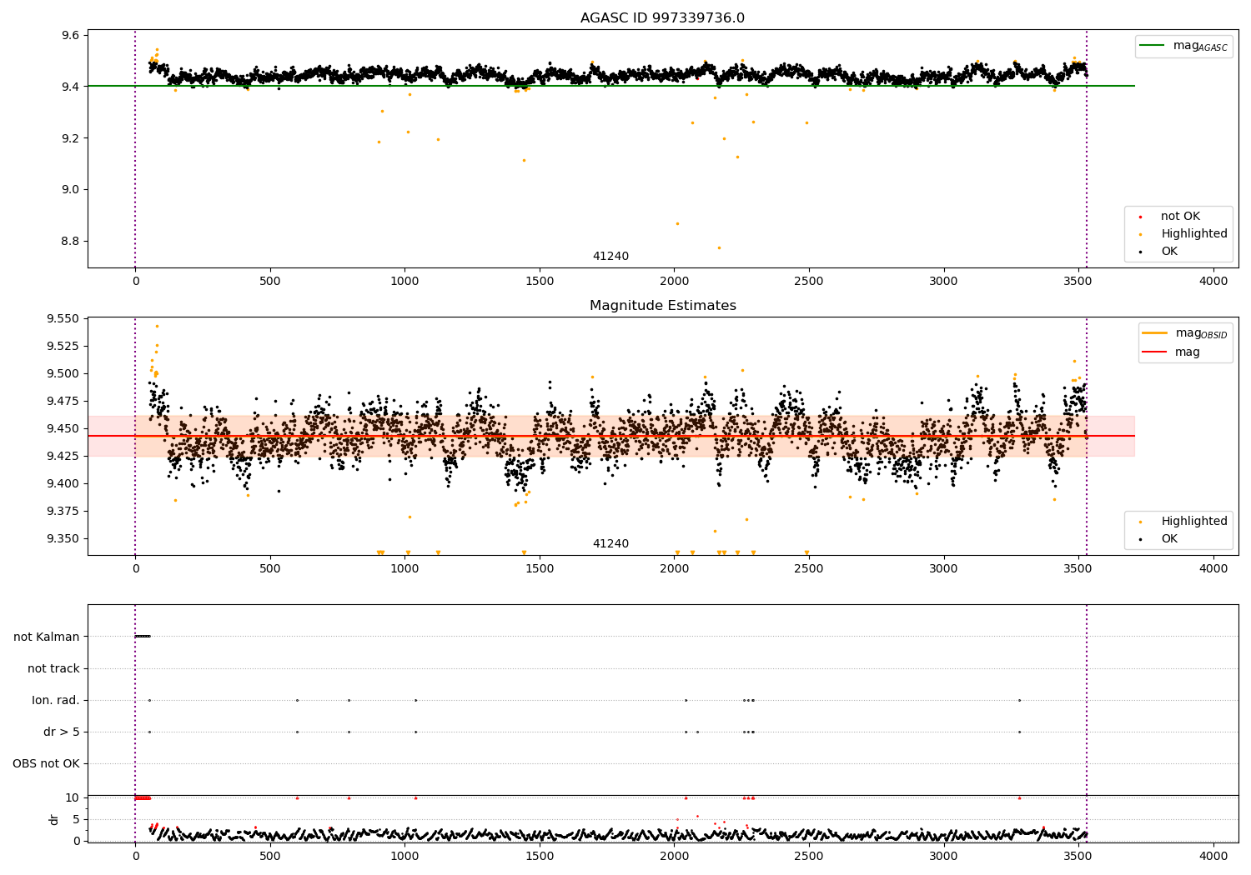Click the 'not track' y-axis label
Image resolution: width=1251 pixels, height=875 pixels.
click(53, 669)
